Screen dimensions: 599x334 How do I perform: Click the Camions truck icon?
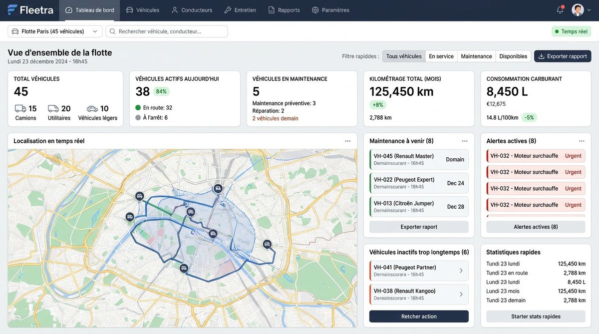[20, 108]
